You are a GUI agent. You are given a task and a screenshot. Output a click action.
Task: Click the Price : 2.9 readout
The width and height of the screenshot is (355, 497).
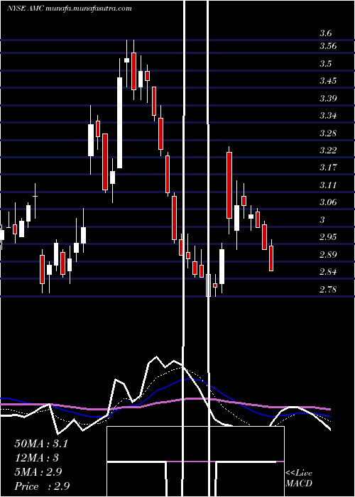pos(42,486)
